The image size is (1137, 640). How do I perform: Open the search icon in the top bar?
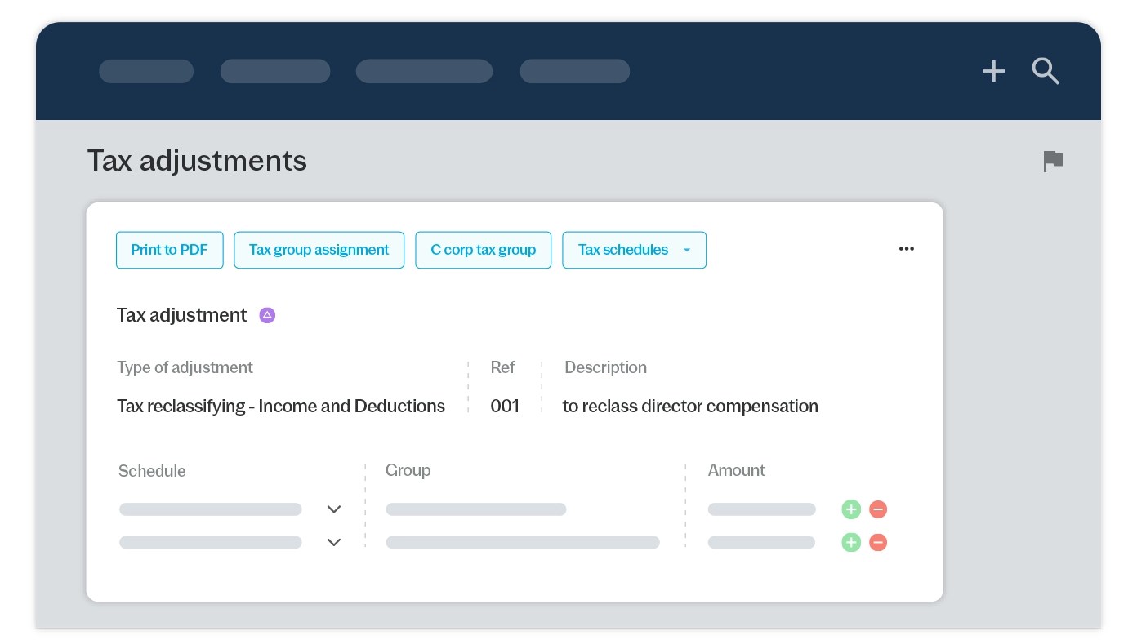1046,72
